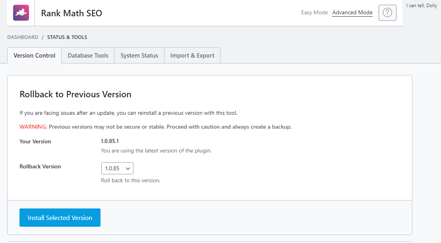The image size is (441, 243).
Task: Click the Your Version label
Action: [35, 141]
